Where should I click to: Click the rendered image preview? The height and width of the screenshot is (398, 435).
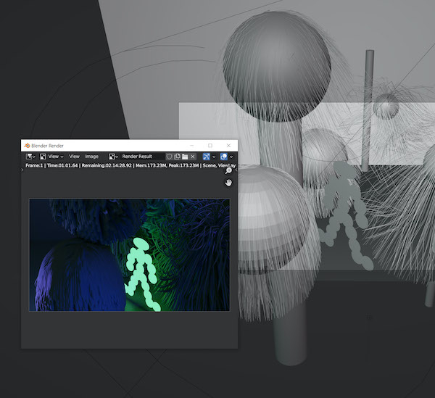129,255
